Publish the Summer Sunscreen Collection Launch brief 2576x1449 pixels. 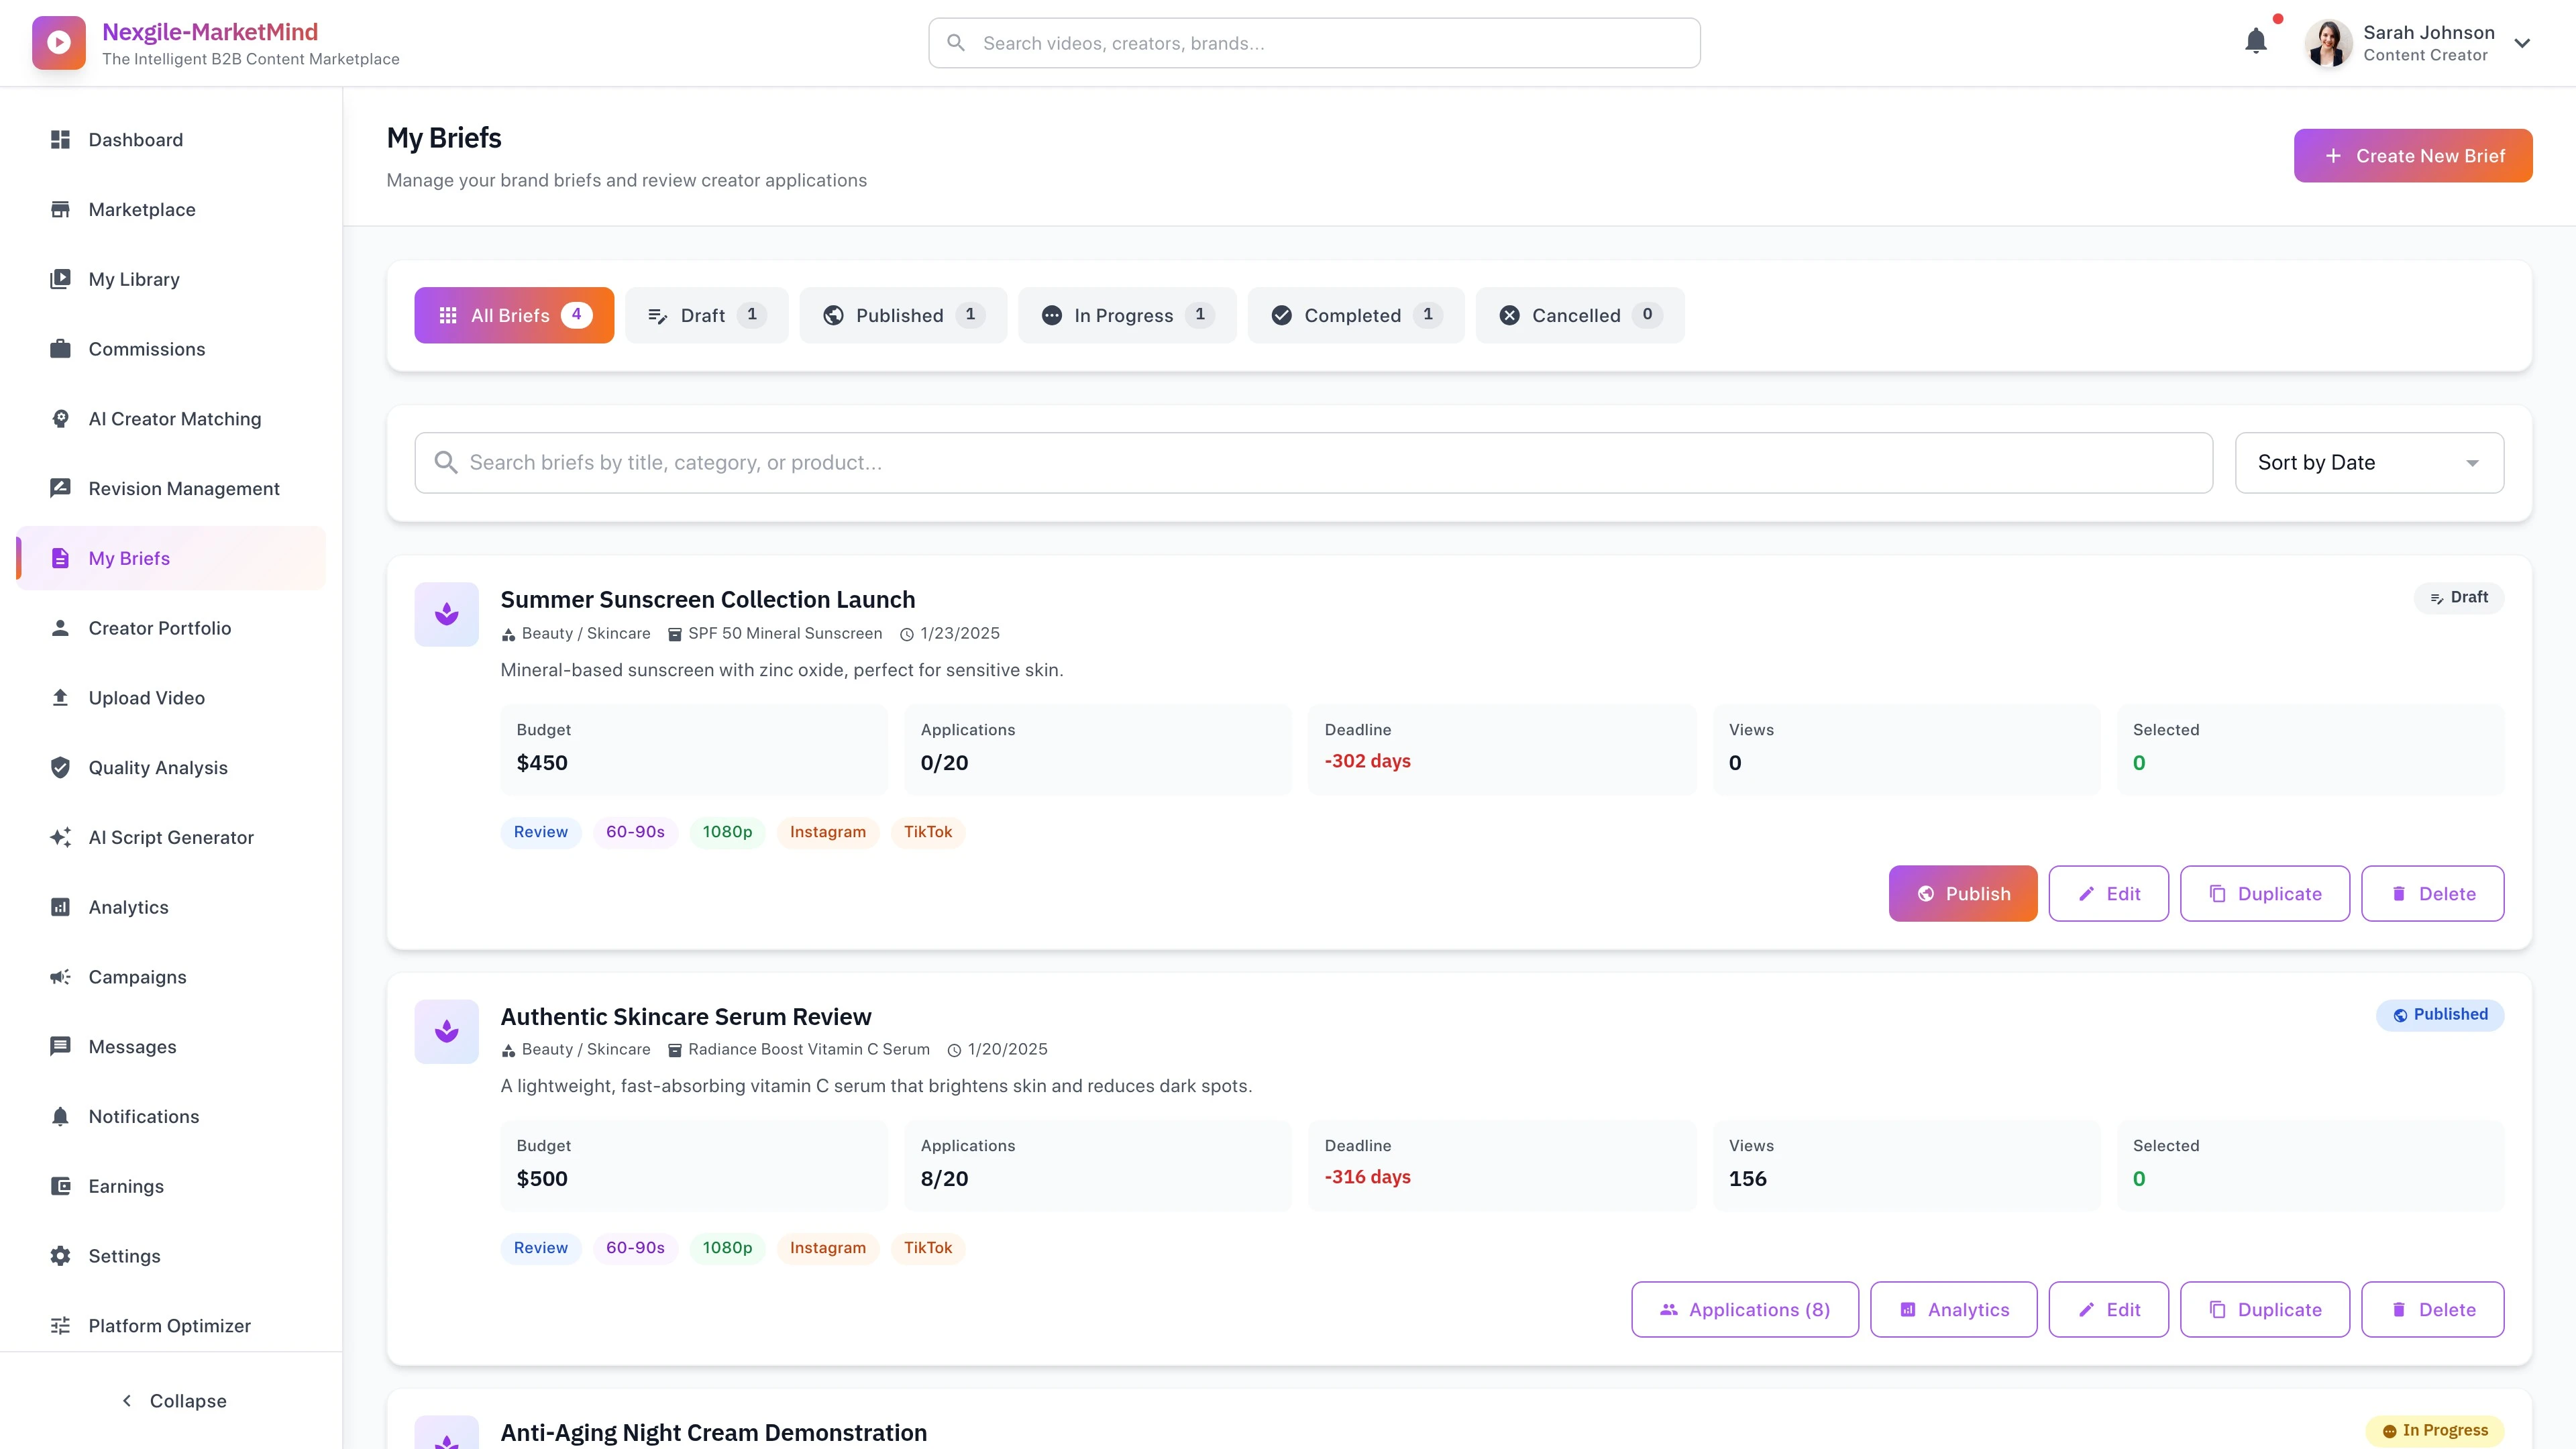point(1962,893)
